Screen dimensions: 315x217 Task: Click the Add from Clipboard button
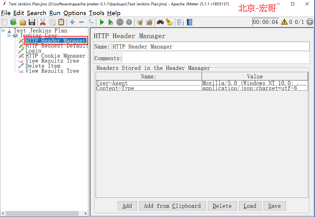coord(172,206)
